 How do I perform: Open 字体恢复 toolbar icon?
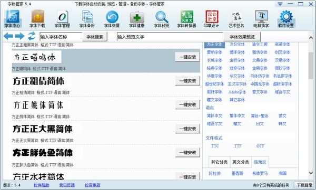(x=112, y=19)
